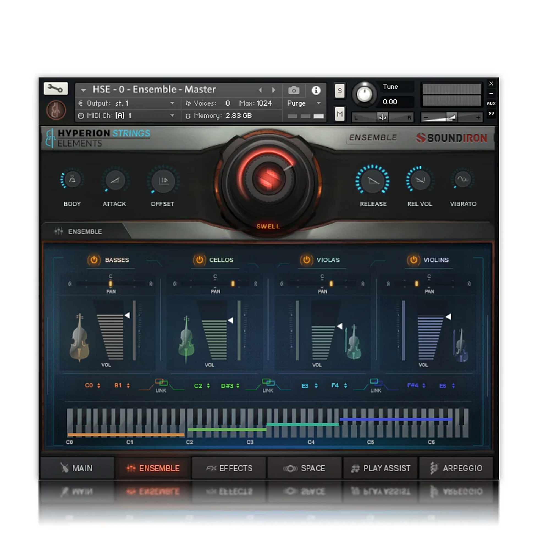Open the instrument name dropdown arrow
The height and width of the screenshot is (535, 535).
tap(83, 90)
